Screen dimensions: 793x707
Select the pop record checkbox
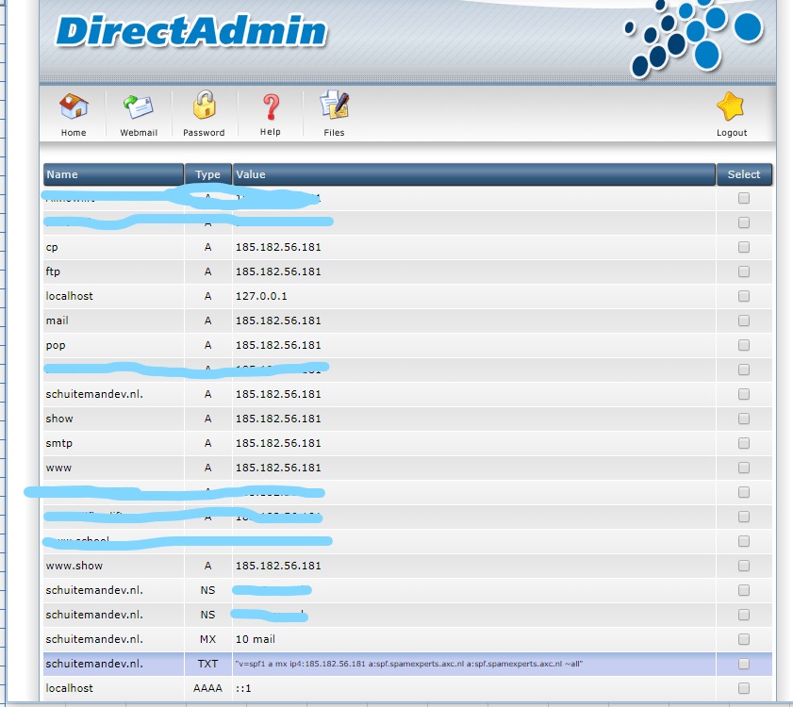point(743,345)
